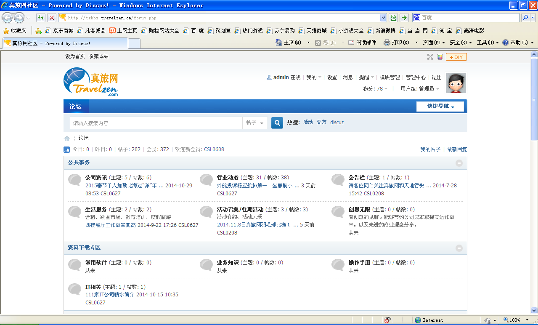538x325 pixels.
Task: Click the 真旅网社区 browser tab
Action: 65,43
